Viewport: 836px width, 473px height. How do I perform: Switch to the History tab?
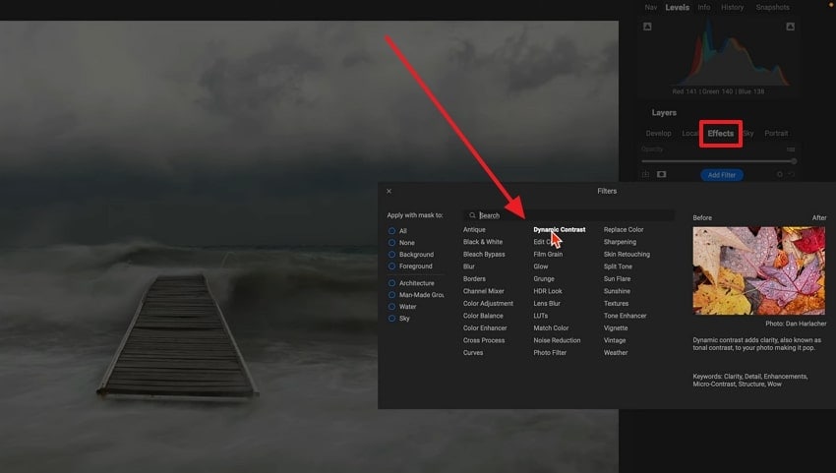click(732, 8)
